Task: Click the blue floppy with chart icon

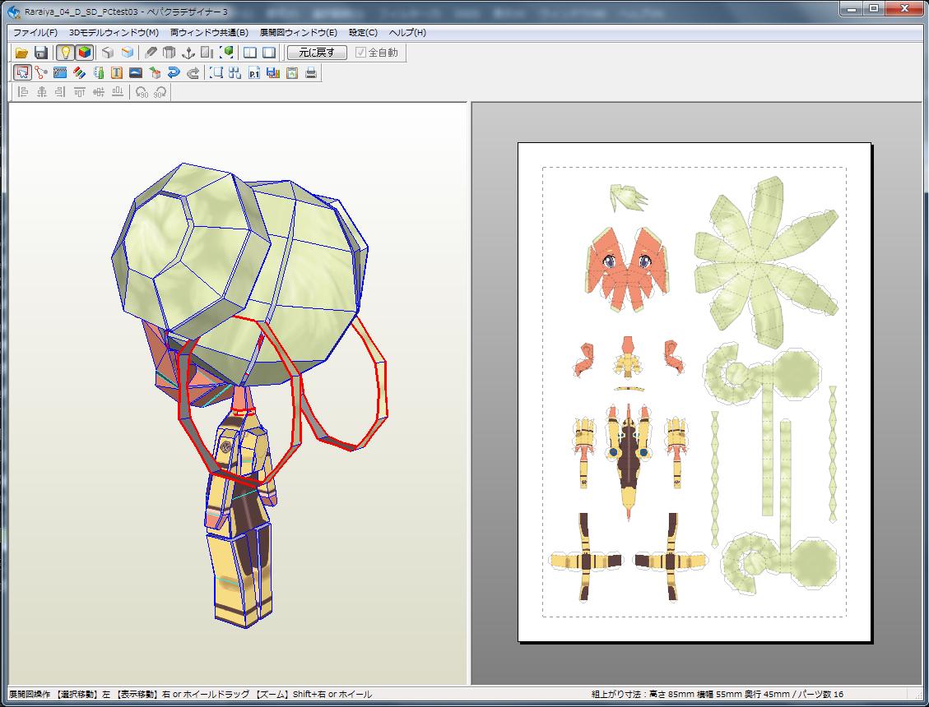Action: click(273, 73)
